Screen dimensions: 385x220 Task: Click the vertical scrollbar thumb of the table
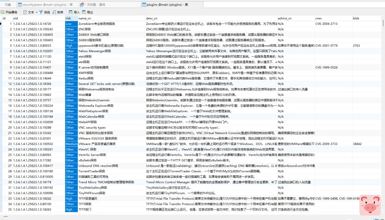pos(383,24)
